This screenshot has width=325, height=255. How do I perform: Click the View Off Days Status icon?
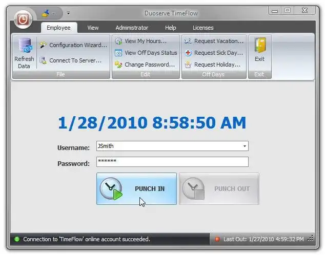pyautogui.click(x=118, y=53)
